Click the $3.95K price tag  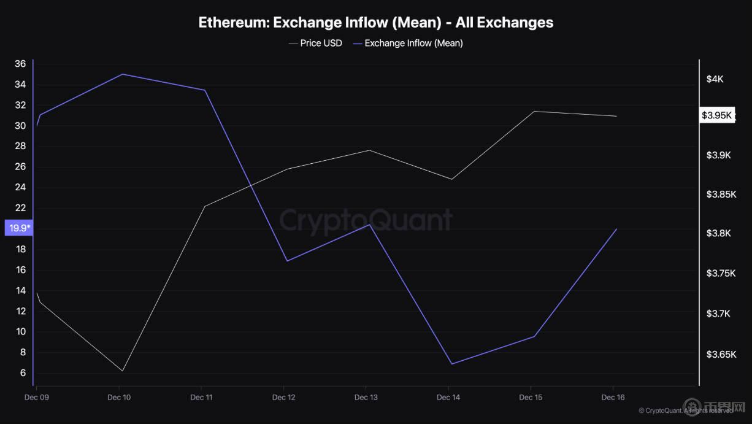[717, 115]
